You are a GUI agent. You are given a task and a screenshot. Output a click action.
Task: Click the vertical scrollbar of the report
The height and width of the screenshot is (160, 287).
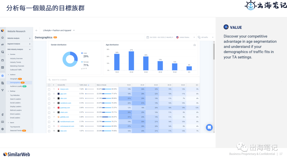pos(214,51)
